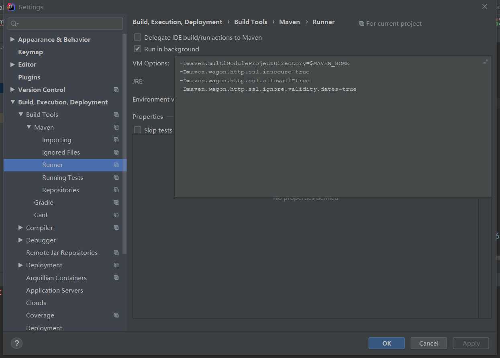The image size is (500, 358).
Task: Expand the Deployment node with arrow
Action: pyautogui.click(x=20, y=265)
